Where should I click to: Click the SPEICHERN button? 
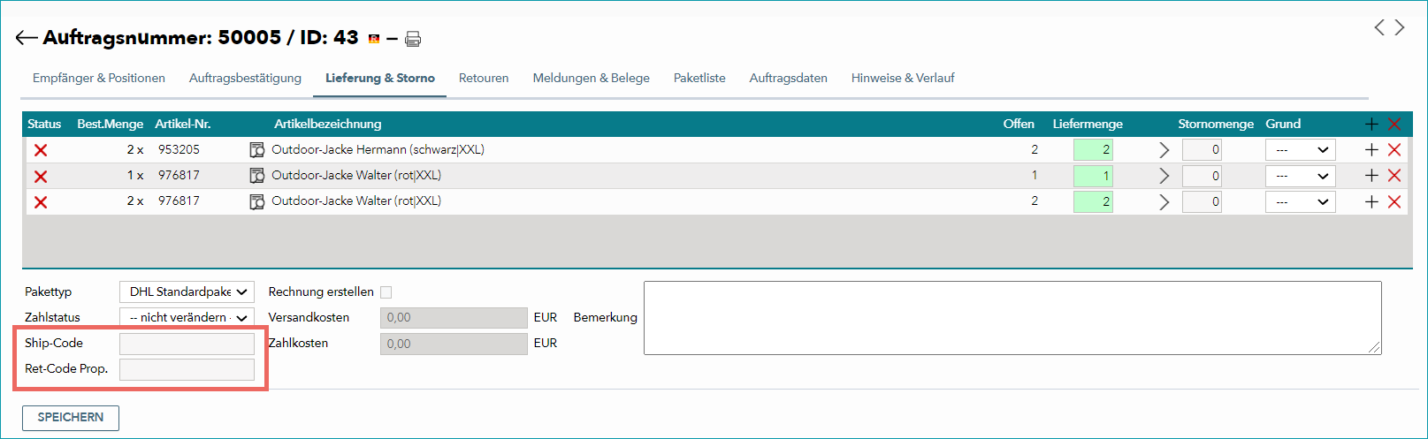click(71, 418)
